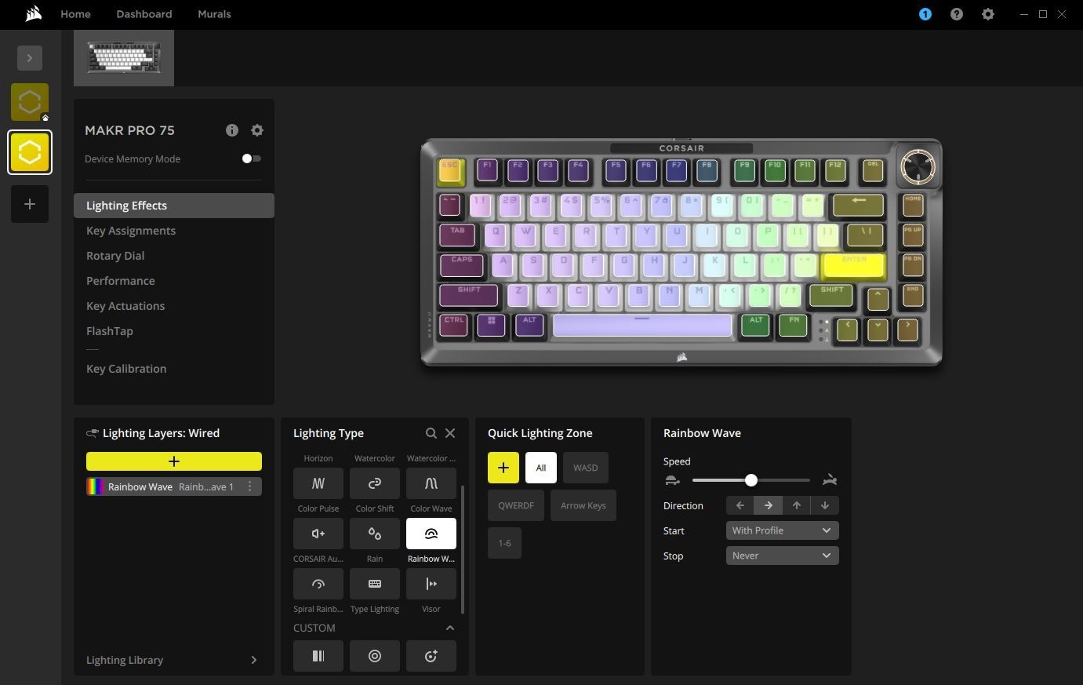Viewport: 1083px width, 685px height.
Task: Open the Murals tab
Action: 214,14
